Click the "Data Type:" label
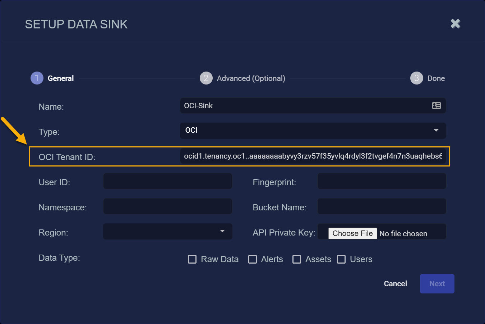485x324 pixels. (x=59, y=258)
